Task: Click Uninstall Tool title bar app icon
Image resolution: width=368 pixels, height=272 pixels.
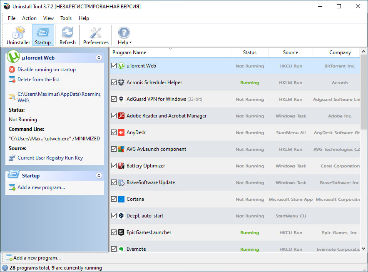Action: (x=7, y=6)
